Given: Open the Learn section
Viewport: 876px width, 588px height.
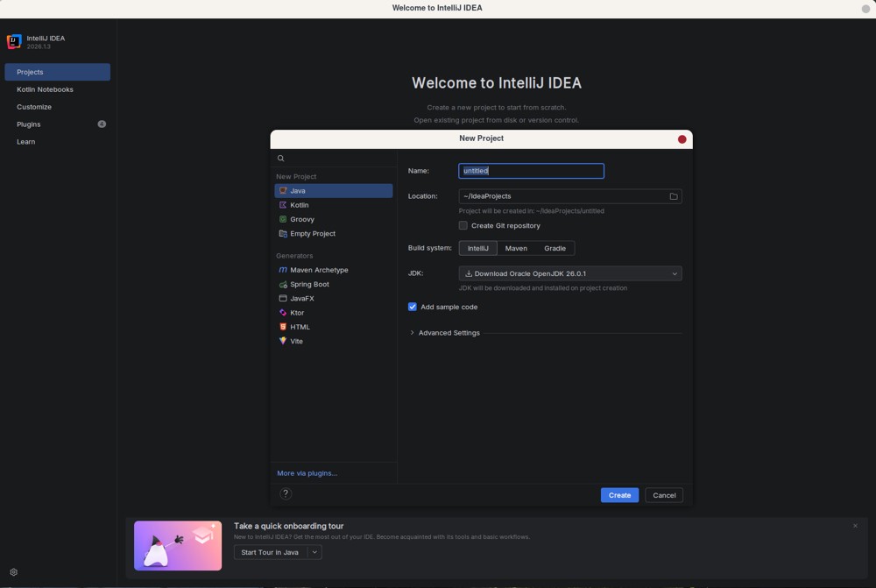Looking at the screenshot, I should (57, 141).
